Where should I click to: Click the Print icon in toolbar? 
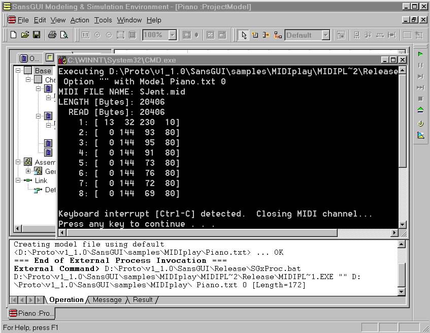52,35
